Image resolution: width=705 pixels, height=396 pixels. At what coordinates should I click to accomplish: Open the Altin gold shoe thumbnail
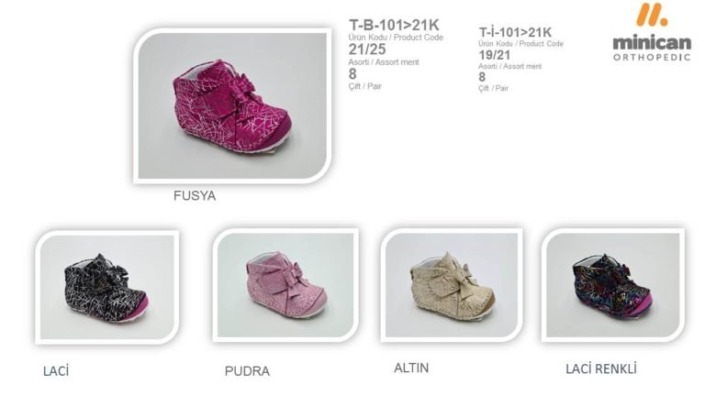(452, 285)
